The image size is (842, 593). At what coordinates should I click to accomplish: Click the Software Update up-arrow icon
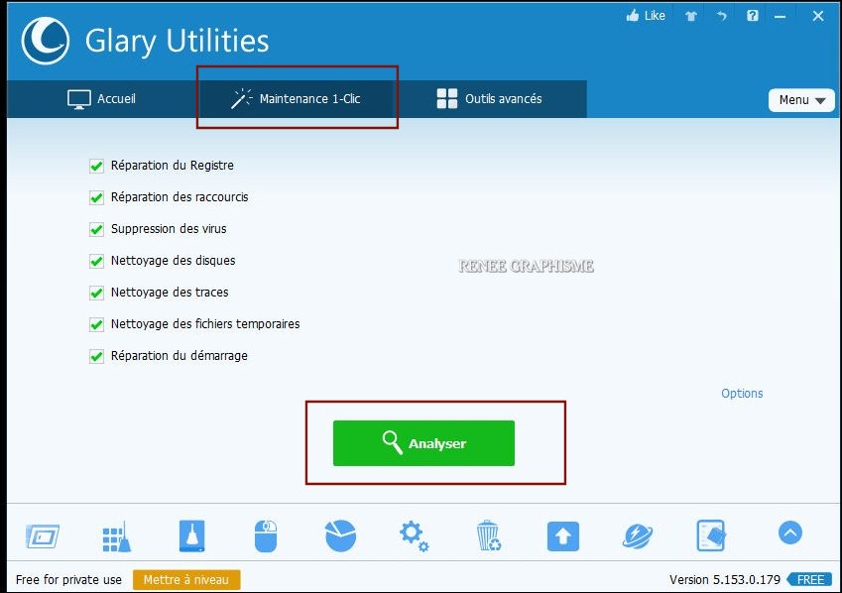pos(562,536)
